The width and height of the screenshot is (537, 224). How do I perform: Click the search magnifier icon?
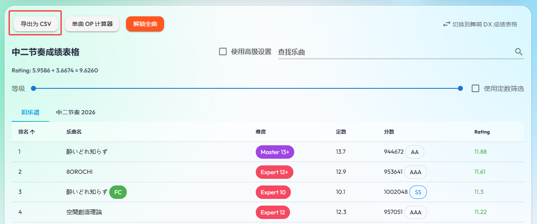coord(519,52)
